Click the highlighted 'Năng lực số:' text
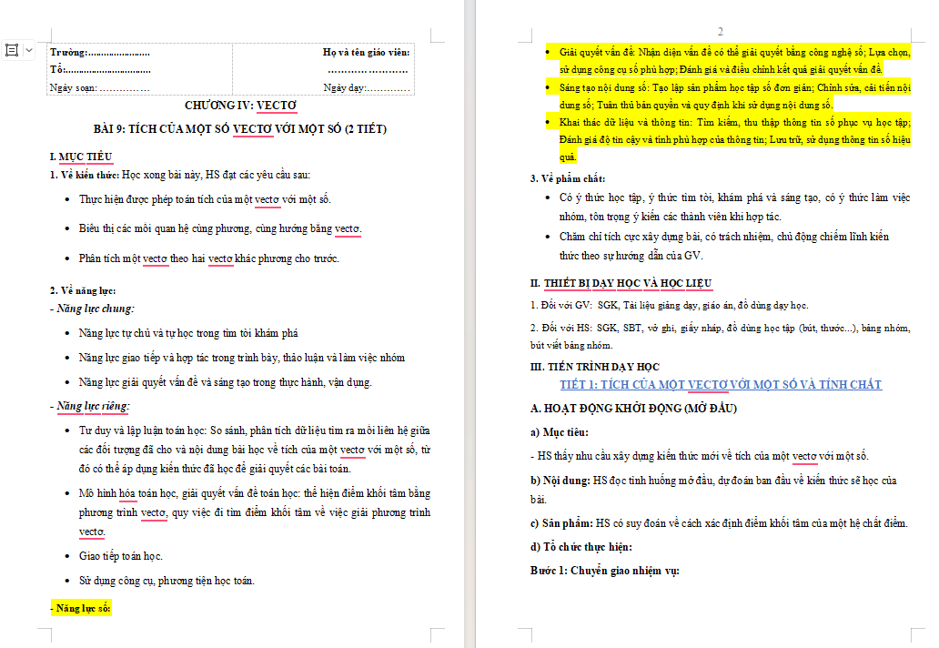 81,608
